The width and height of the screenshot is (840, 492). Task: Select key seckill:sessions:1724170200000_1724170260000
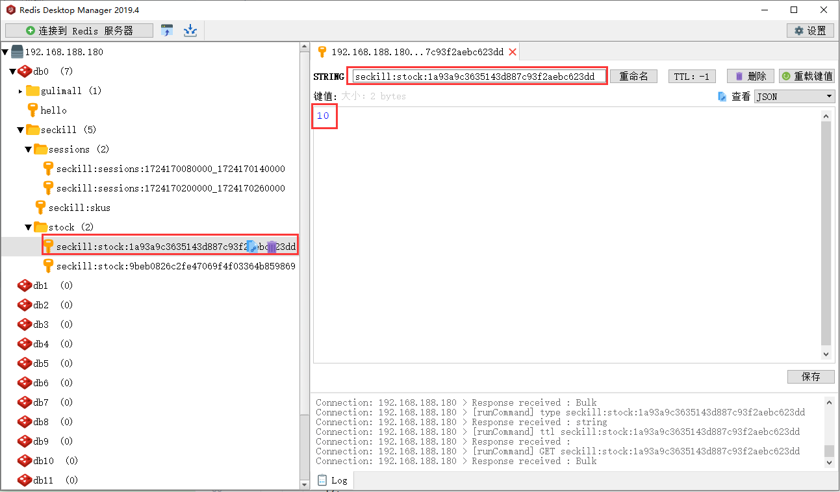pos(170,188)
